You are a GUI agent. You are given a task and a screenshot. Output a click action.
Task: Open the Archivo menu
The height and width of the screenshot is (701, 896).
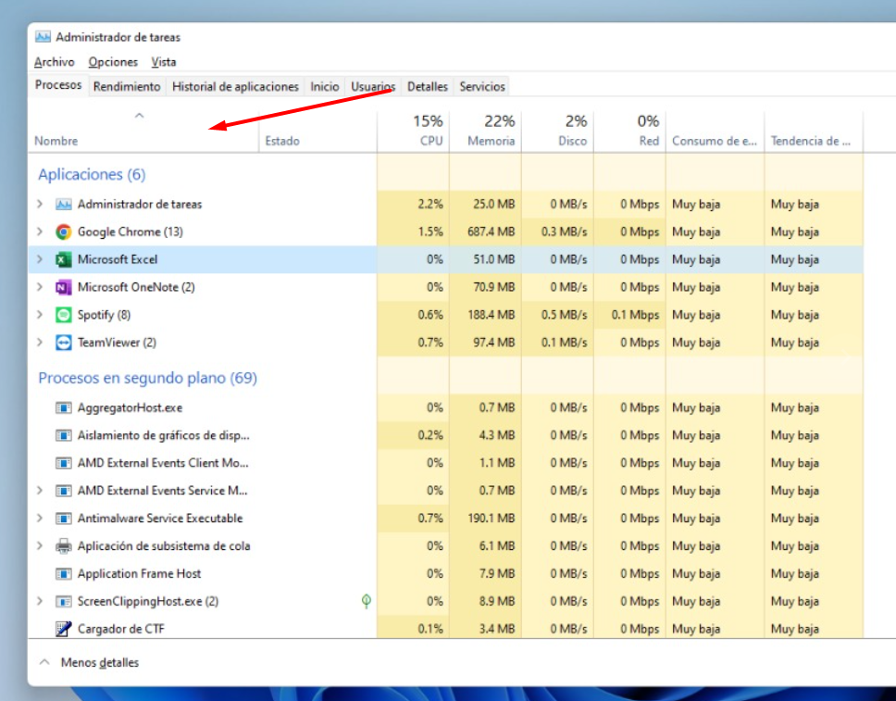click(55, 62)
